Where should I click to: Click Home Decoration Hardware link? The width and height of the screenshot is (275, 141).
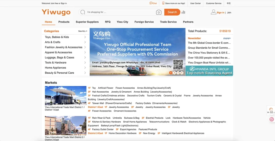(x=122, y=133)
